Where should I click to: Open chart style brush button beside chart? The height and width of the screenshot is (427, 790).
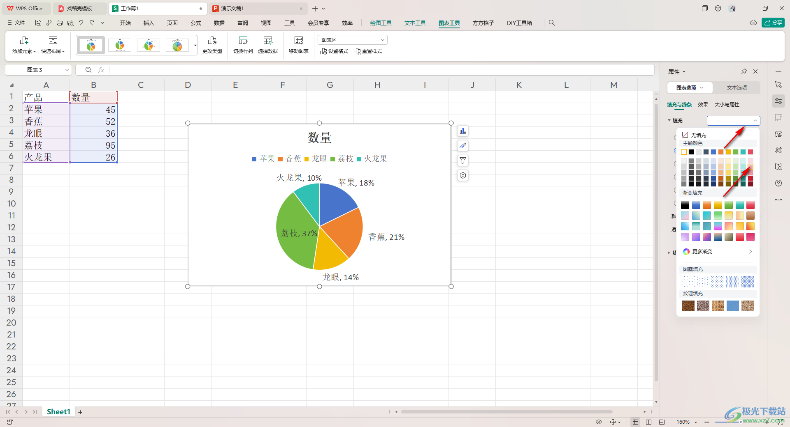463,146
